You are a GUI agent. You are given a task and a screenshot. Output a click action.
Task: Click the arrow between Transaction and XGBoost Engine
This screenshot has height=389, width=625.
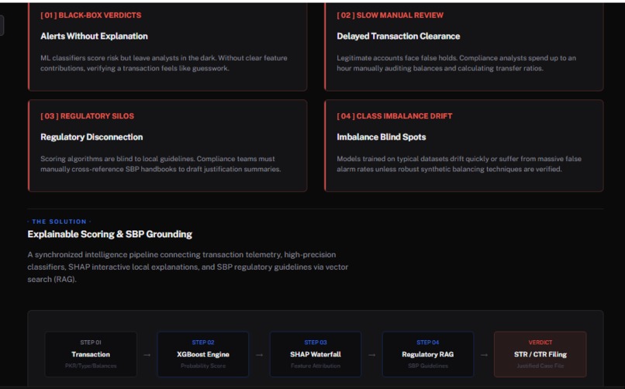point(147,355)
